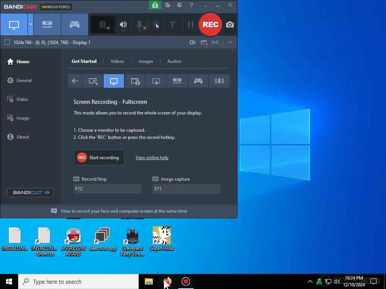This screenshot has width=386, height=289.
Task: Open Home in sidebar
Action: [18, 61]
